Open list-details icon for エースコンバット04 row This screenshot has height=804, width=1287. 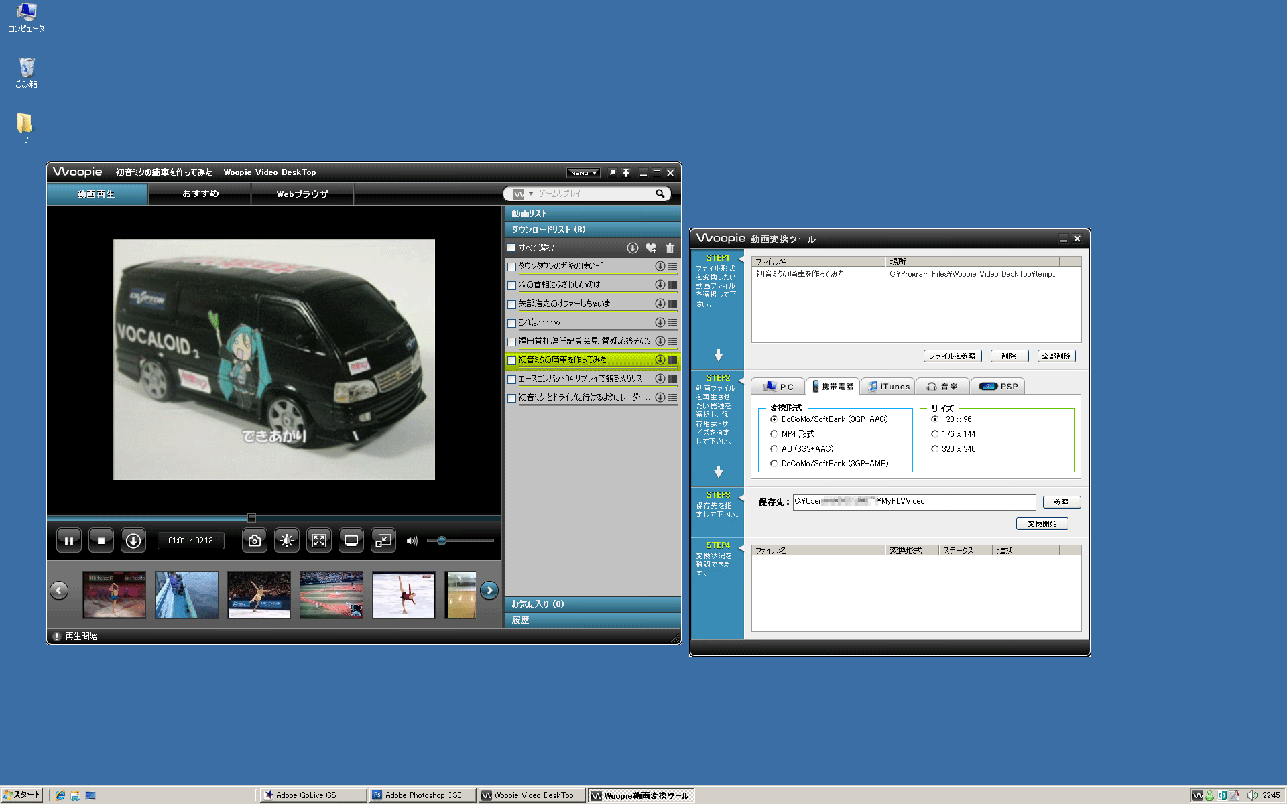(x=672, y=379)
